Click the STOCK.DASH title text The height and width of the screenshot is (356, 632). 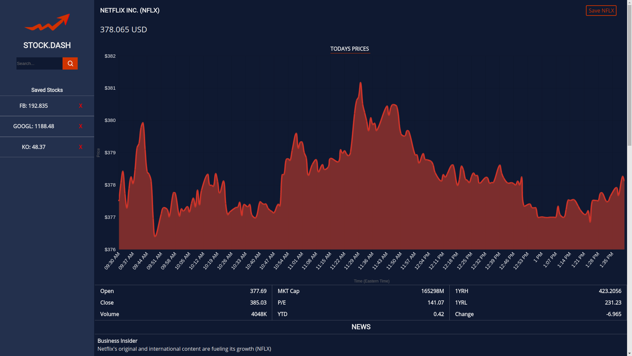47,45
